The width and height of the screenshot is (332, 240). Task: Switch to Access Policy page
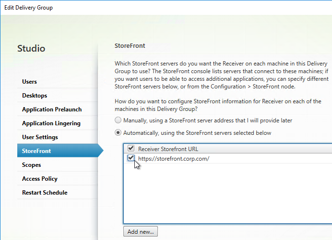(x=58, y=179)
